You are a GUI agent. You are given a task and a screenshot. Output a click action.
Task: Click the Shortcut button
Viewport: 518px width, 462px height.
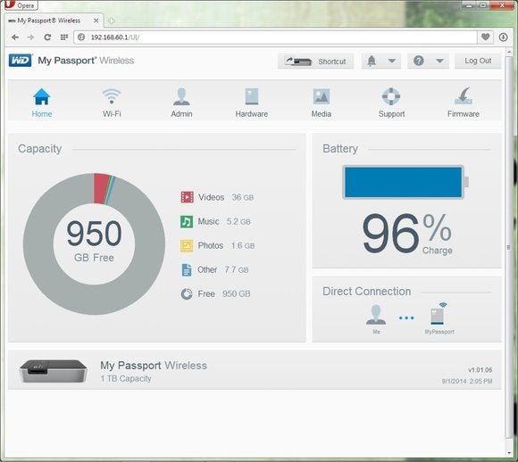(x=315, y=61)
